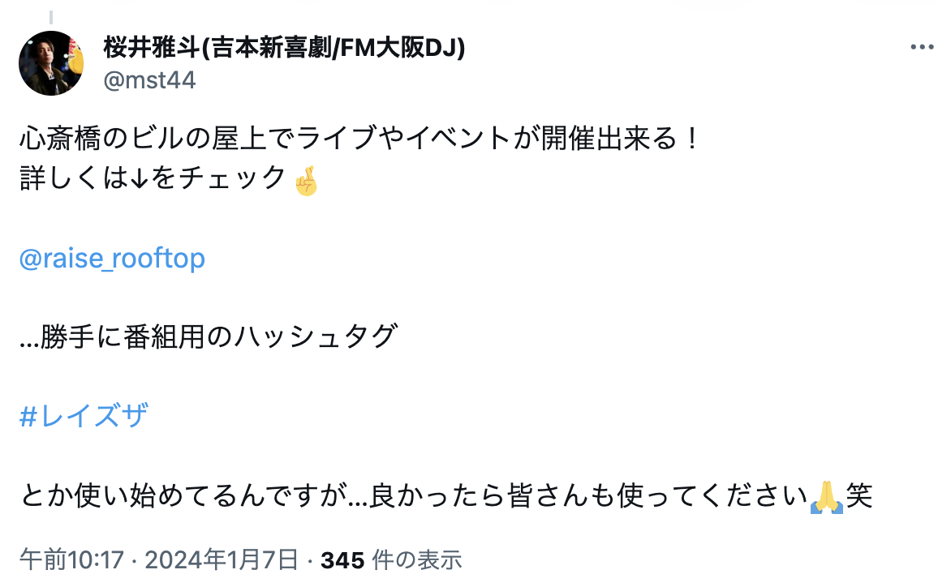Click the 345 view count number
This screenshot has height=587, width=951.
point(342,559)
